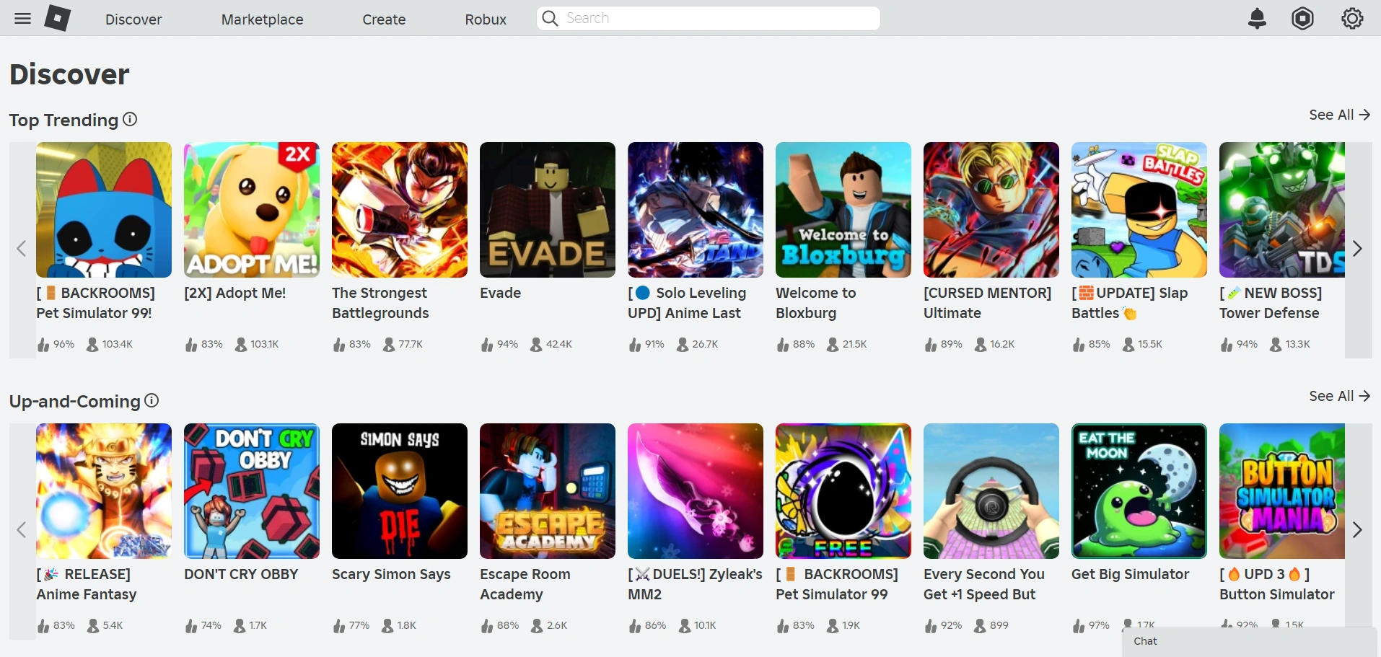Open the Anime Last Stand thumbnail
This screenshot has height=657, width=1381.
tap(696, 210)
